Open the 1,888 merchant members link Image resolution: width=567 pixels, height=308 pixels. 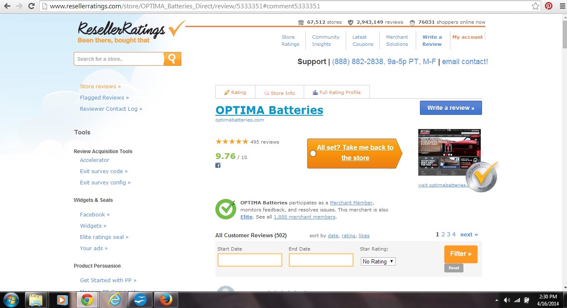tap(305, 217)
